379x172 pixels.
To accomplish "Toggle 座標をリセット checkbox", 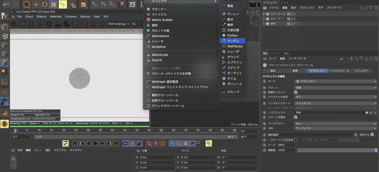I will pyautogui.click(x=296, y=92).
